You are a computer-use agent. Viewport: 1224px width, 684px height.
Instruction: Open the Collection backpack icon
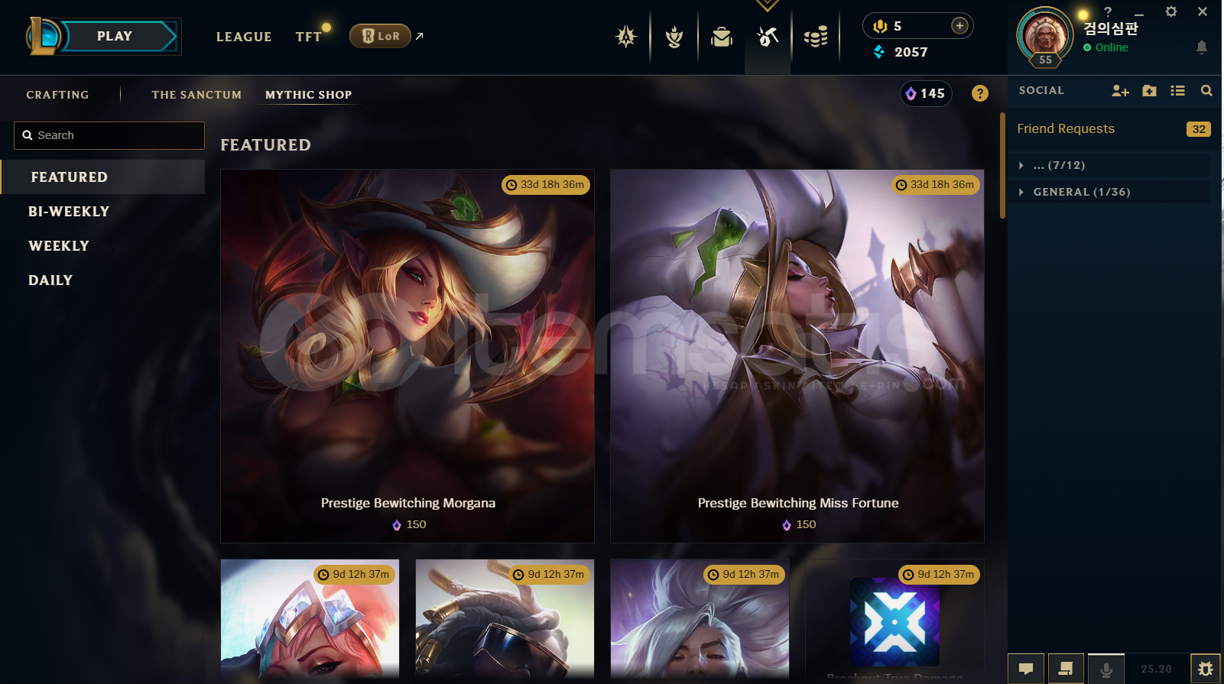pyautogui.click(x=721, y=36)
